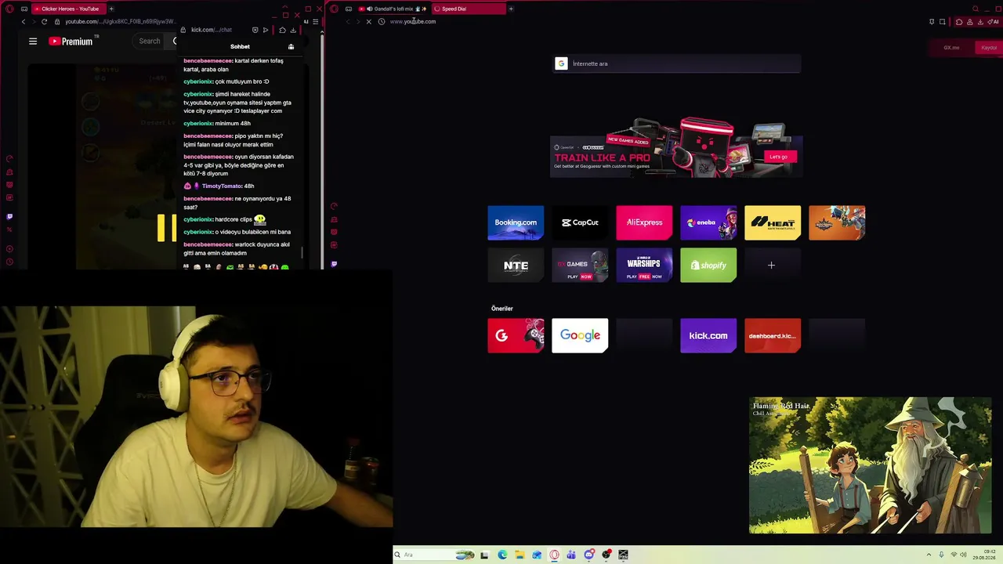Open the Shopify speed dial tile

tap(708, 266)
